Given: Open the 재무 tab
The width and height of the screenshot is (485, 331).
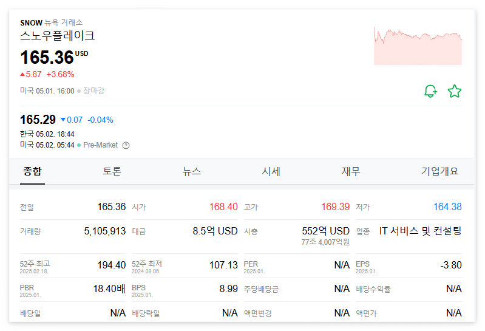Looking at the screenshot, I should point(351,171).
